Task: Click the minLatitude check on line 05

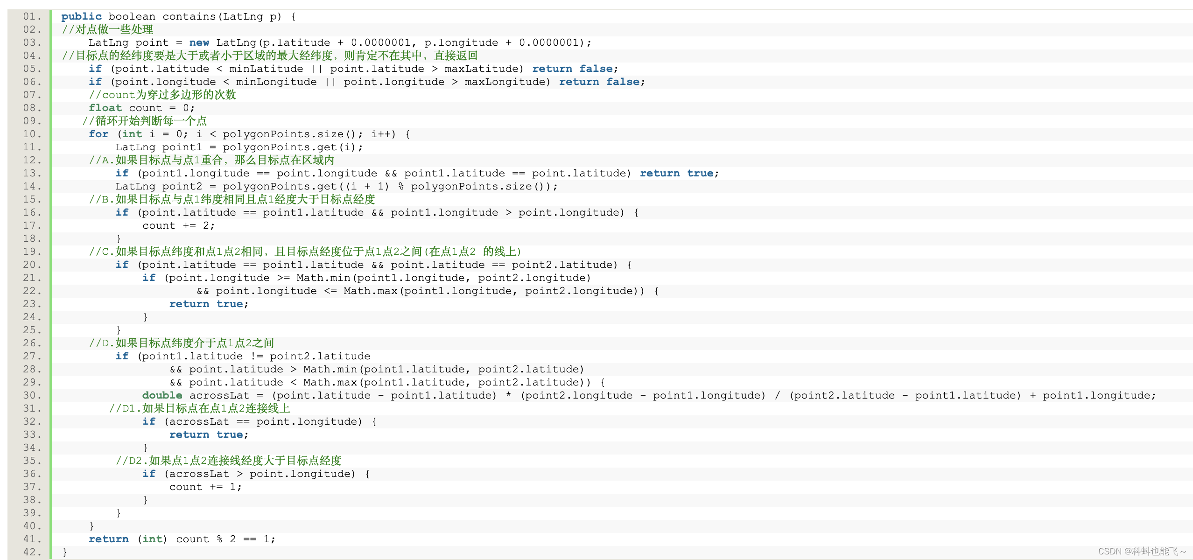Action: pyautogui.click(x=353, y=69)
